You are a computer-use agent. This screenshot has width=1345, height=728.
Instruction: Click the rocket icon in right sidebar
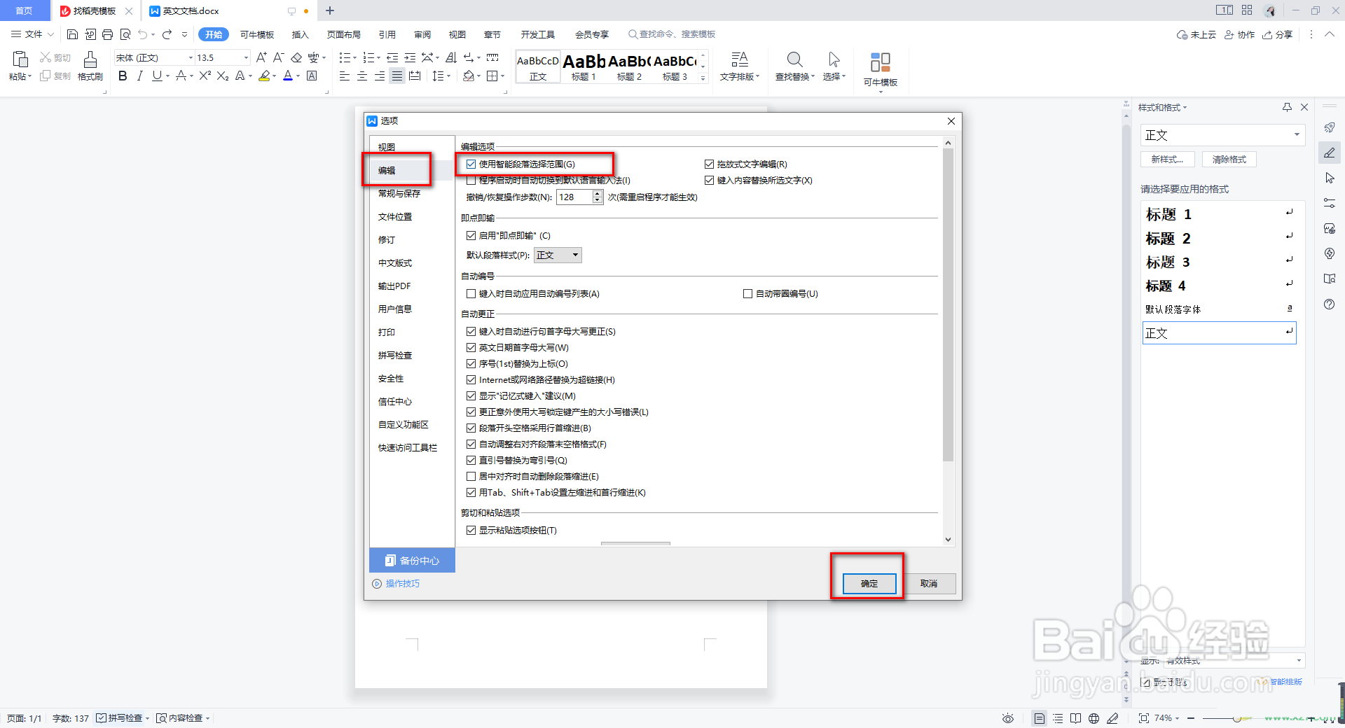1330,127
